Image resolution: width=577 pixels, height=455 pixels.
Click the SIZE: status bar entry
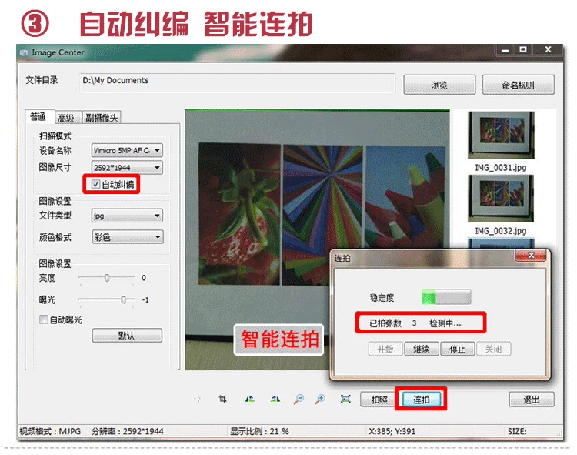517,431
